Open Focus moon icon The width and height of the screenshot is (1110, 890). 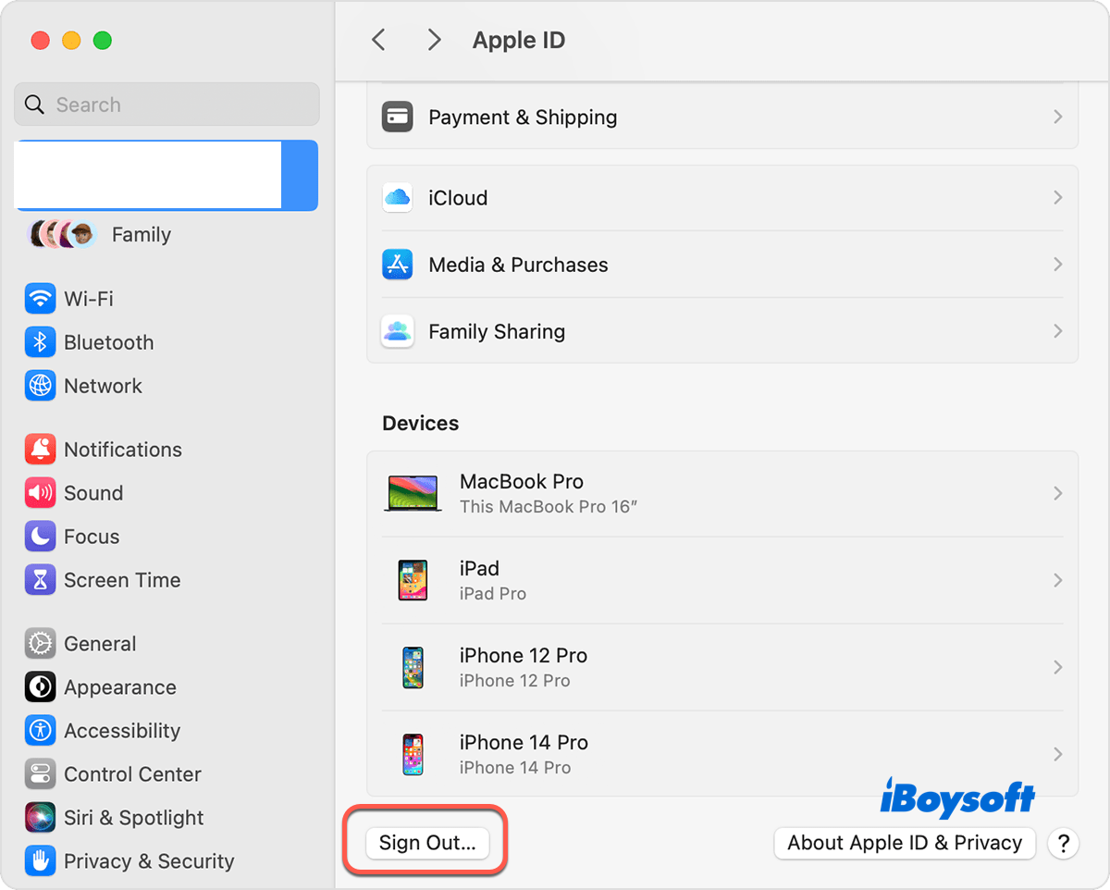point(40,537)
